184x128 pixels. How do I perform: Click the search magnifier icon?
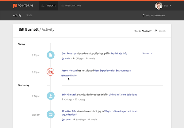pos(156,31)
